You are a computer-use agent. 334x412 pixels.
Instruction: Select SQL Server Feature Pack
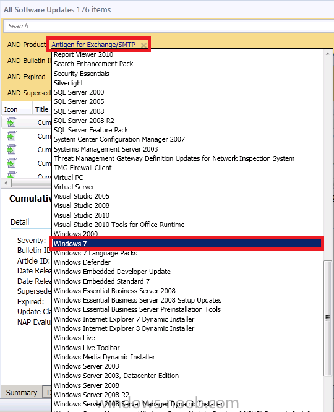pyautogui.click(x=91, y=130)
